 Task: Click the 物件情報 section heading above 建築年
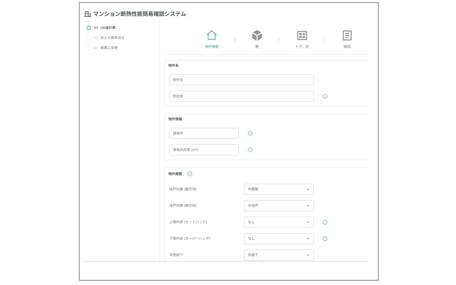pyautogui.click(x=175, y=119)
